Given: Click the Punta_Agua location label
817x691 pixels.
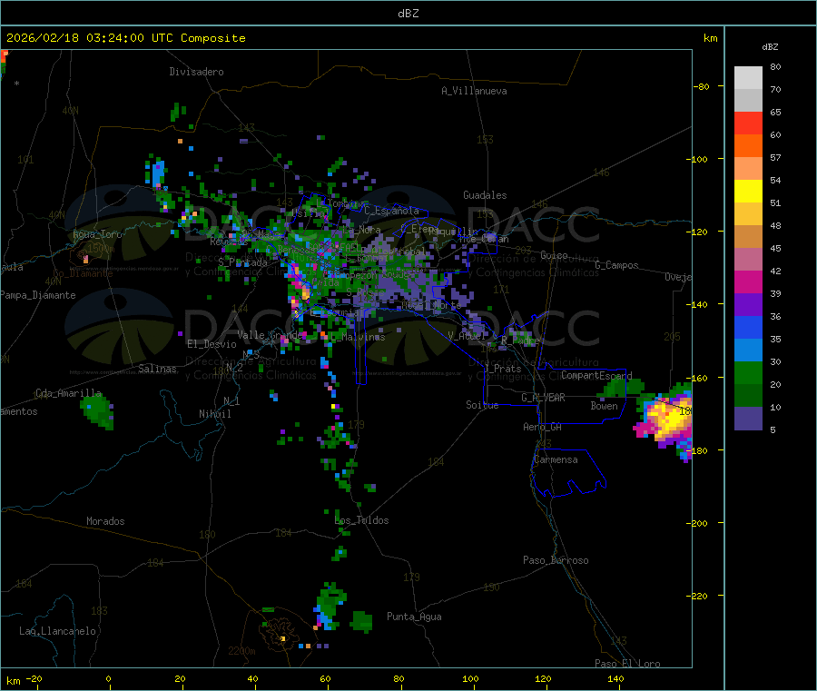Looking at the screenshot, I should 414,617.
